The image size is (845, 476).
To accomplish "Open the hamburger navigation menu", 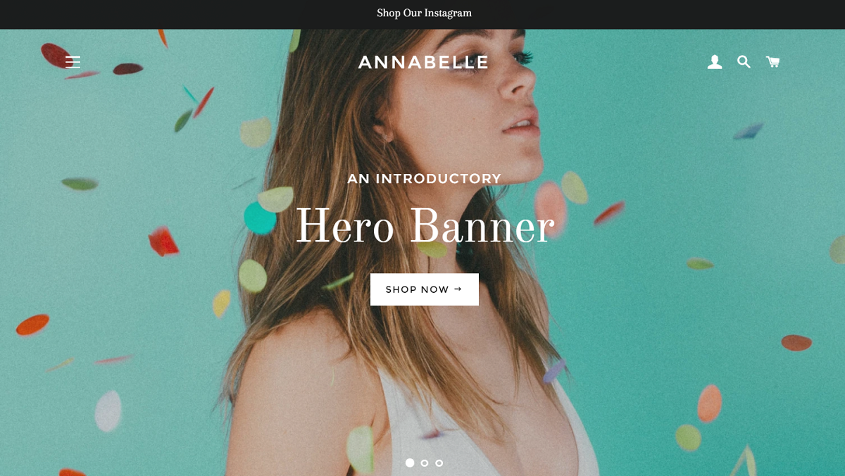I will tap(73, 62).
